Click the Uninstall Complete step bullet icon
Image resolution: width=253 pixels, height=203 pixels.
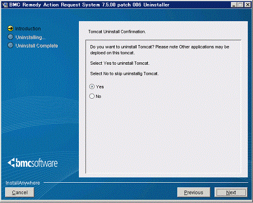coord(11,45)
